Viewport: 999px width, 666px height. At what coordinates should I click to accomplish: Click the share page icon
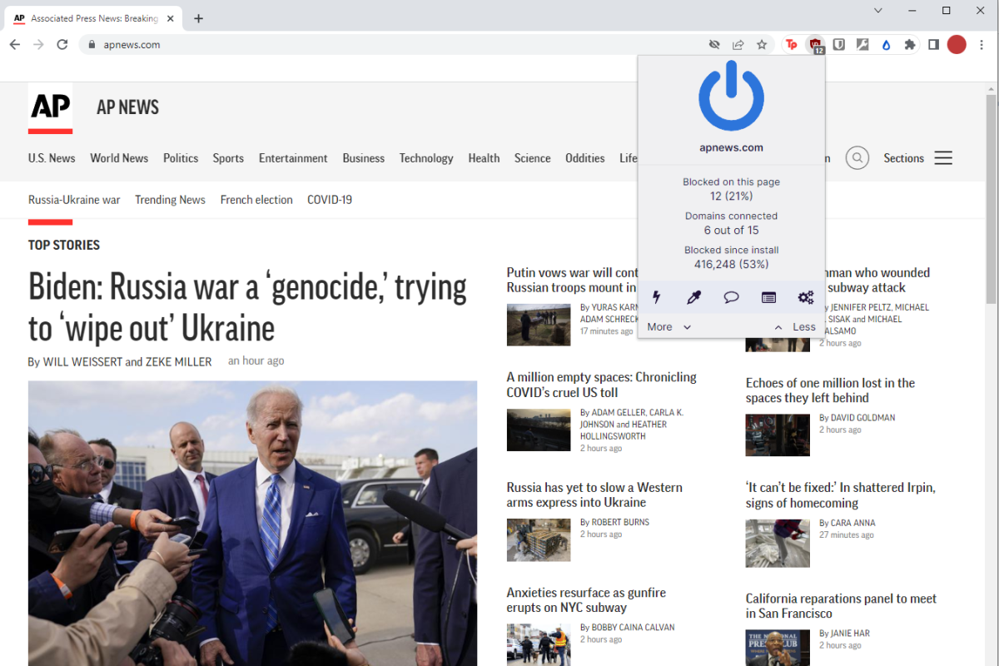tap(738, 45)
